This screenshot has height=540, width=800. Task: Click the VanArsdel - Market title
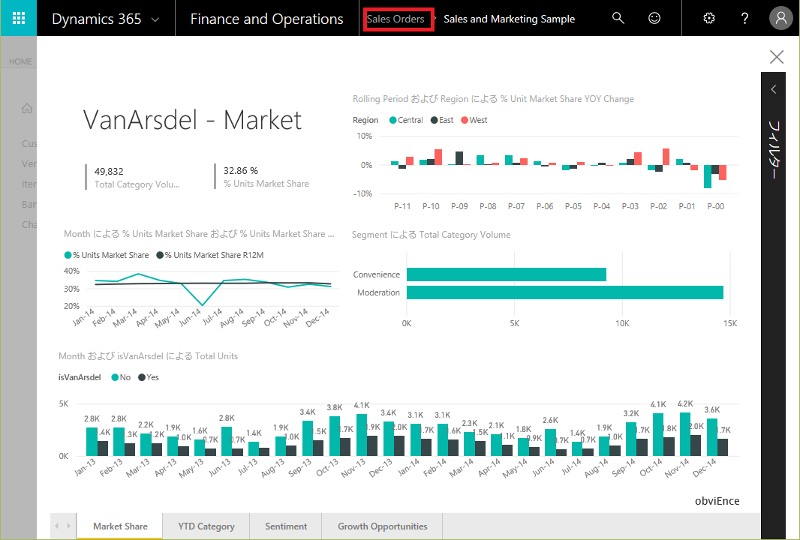[192, 120]
